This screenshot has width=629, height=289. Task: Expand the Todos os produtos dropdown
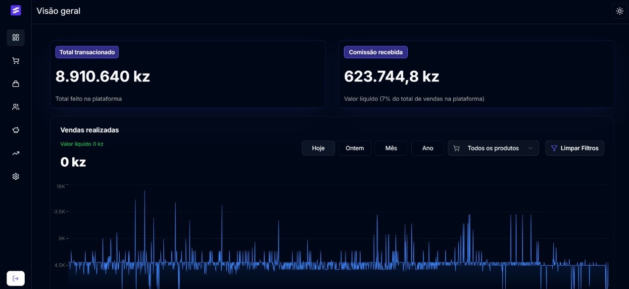pos(493,148)
